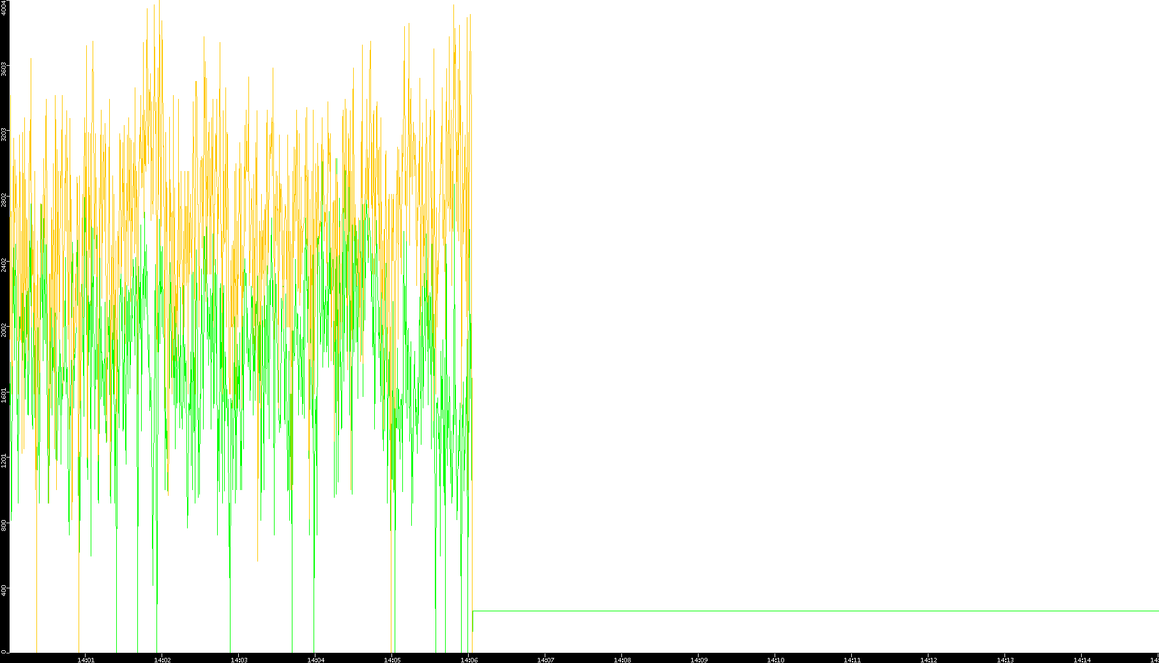Click the 14:01 time axis label

click(86, 660)
